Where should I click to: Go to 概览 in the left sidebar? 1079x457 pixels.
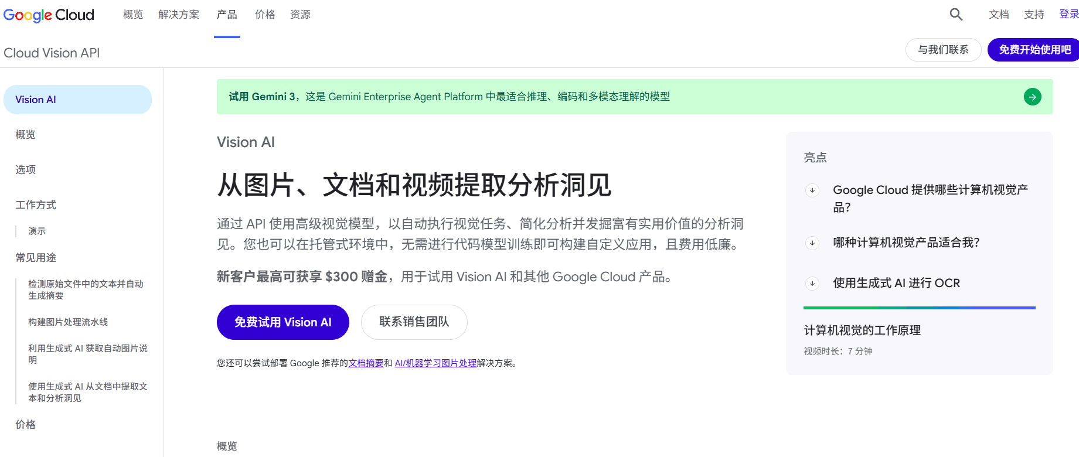[25, 135]
